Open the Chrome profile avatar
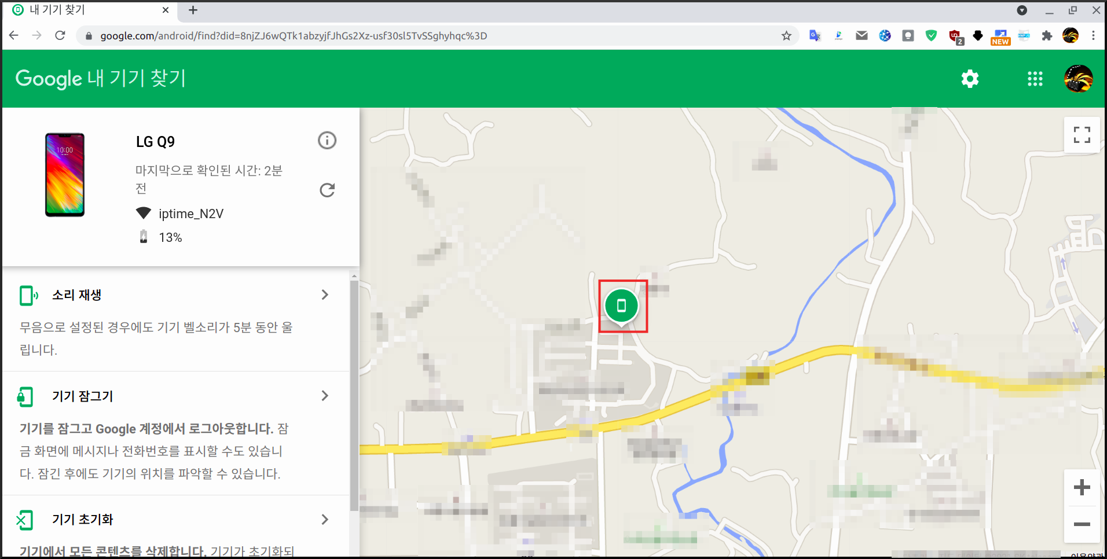 click(x=1071, y=36)
